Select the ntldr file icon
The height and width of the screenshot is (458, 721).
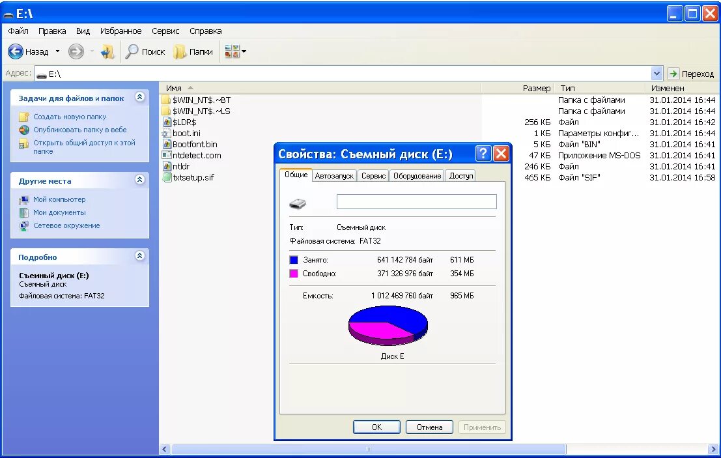167,166
